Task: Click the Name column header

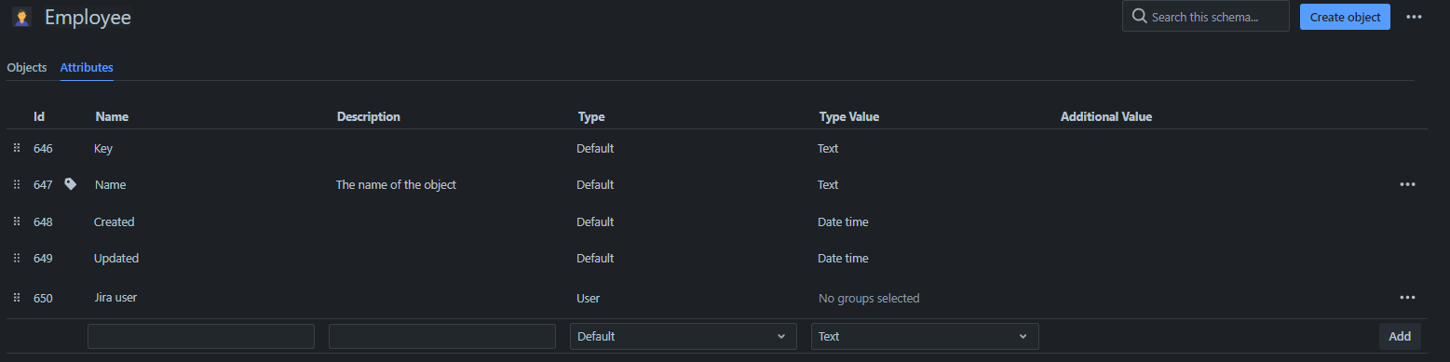Action: tap(112, 116)
